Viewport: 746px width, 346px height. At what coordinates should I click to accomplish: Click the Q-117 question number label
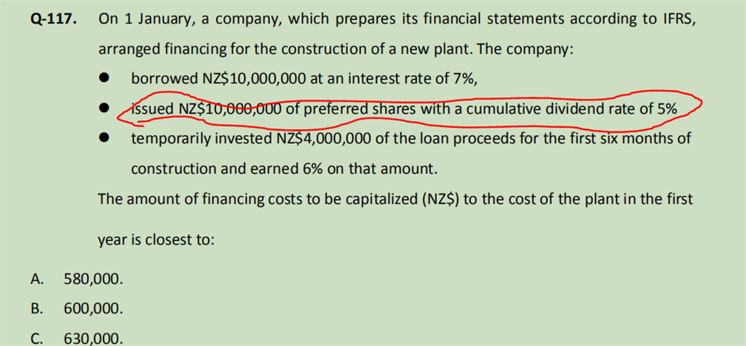click(55, 19)
